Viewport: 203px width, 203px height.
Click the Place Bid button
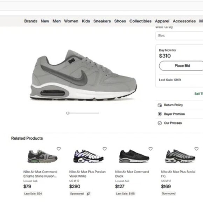point(181,66)
